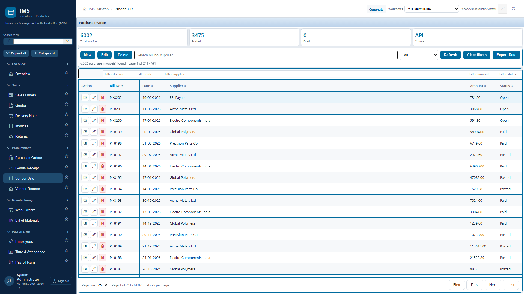Open the All status filter dropdown
Image resolution: width=524 pixels, height=294 pixels.
pos(419,55)
